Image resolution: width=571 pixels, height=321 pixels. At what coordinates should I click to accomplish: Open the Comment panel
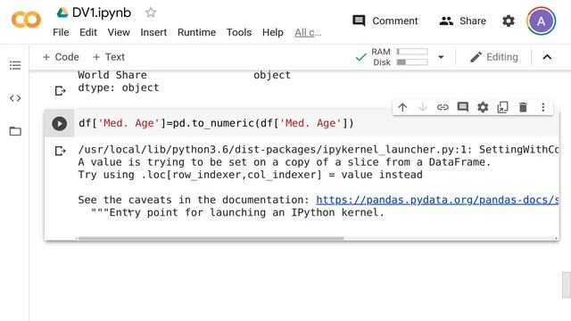point(385,21)
